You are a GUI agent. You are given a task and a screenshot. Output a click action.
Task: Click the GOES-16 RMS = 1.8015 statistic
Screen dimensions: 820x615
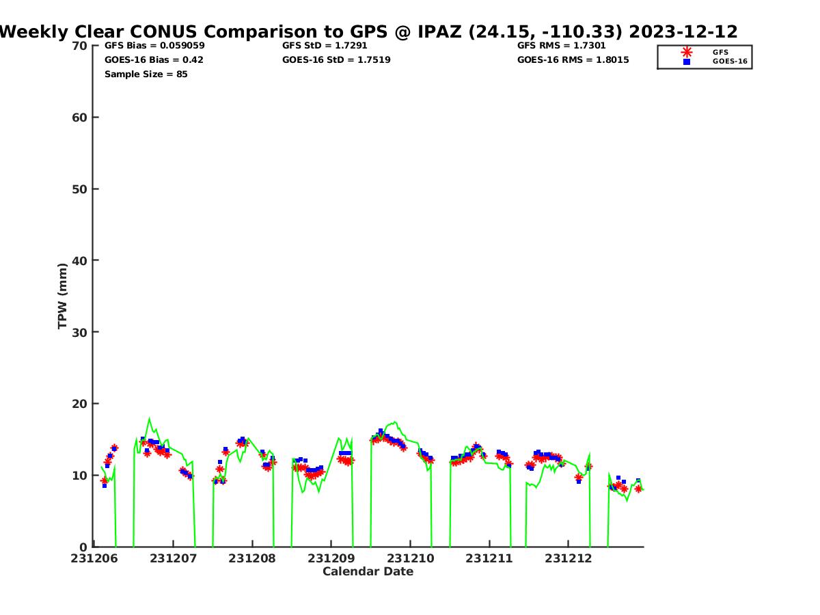point(573,60)
